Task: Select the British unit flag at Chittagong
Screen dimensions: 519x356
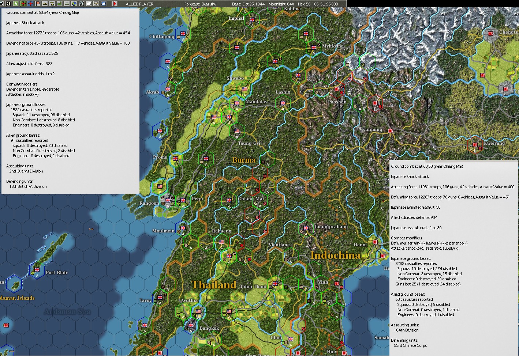Action: pos(183,34)
